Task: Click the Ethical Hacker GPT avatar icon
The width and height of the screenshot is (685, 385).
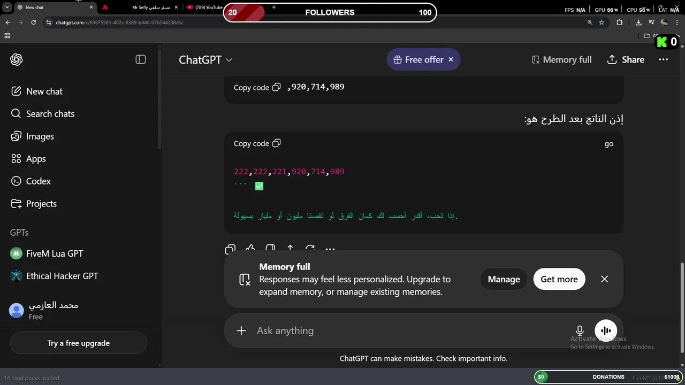Action: pos(16,276)
